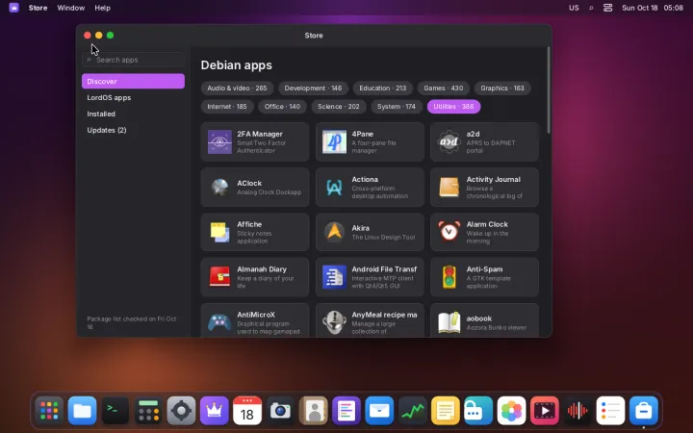Click the "Package list checked" status text
Viewport: 693px width, 433px height.
tap(132, 323)
